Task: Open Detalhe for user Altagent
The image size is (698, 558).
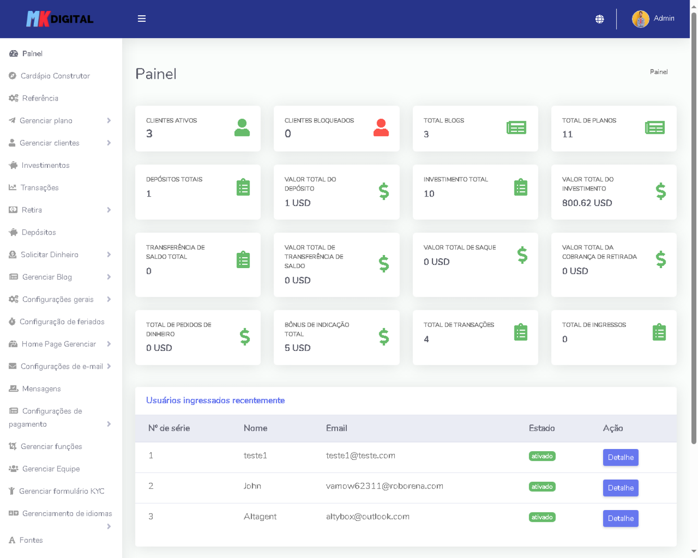Action: 620,518
